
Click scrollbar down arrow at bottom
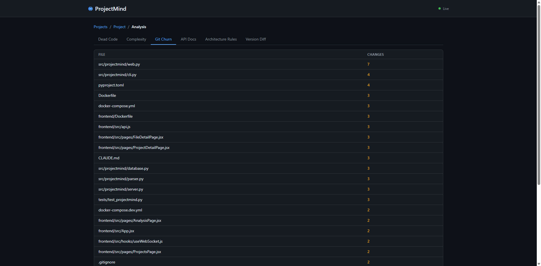tap(538, 264)
